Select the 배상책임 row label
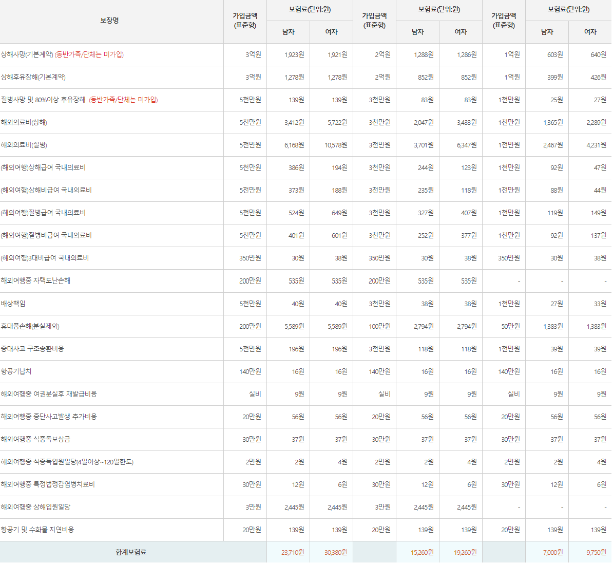 coord(13,304)
